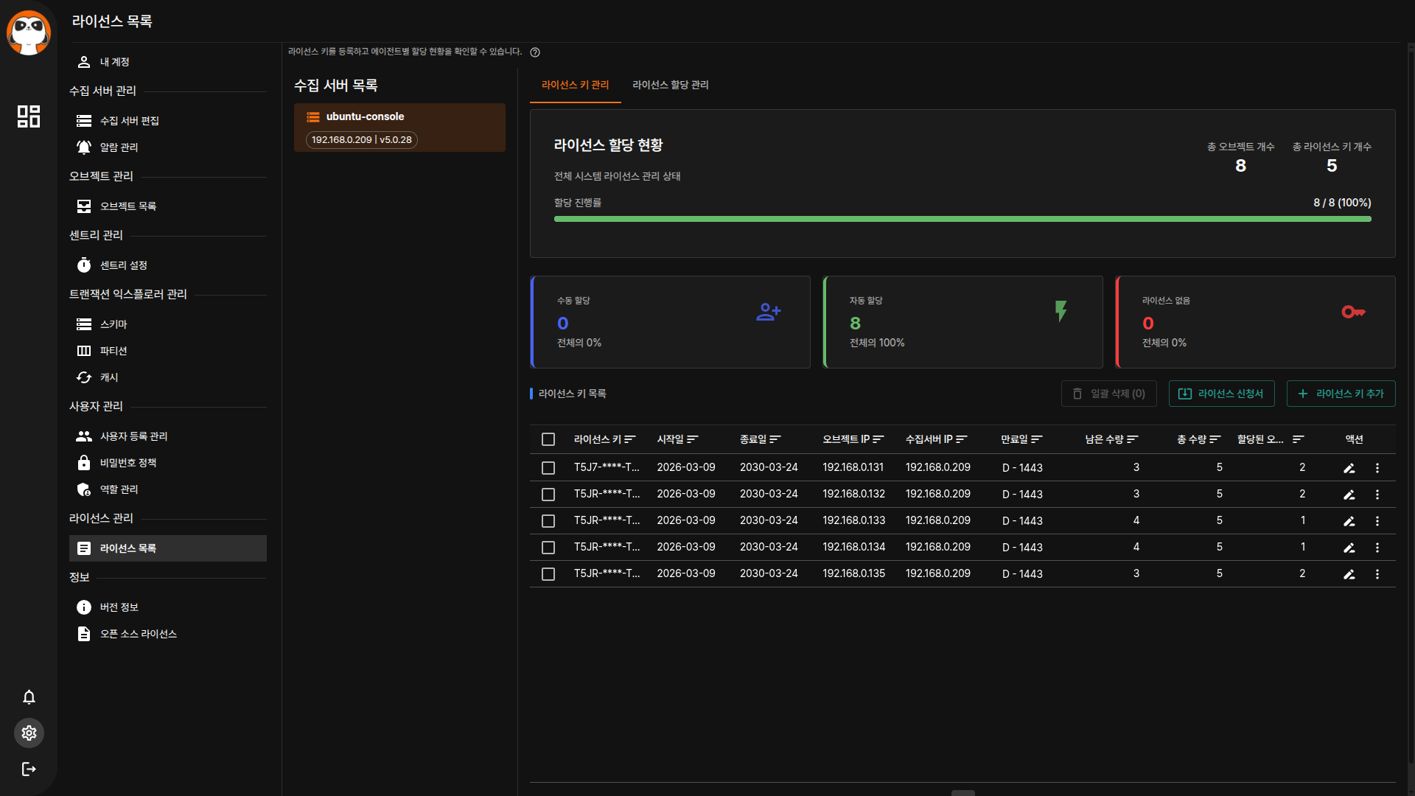
Task: Click 라이선스 신청서 button
Action: point(1221,394)
